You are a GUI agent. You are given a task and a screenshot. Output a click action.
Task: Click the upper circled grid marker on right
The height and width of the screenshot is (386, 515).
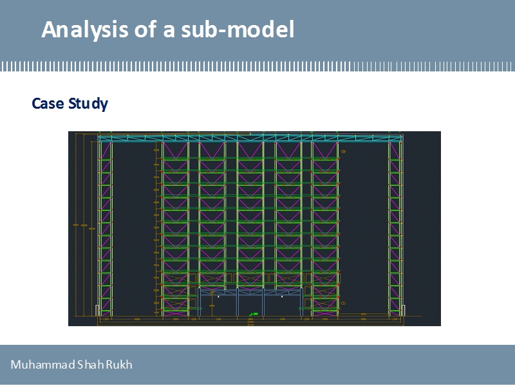(344, 152)
